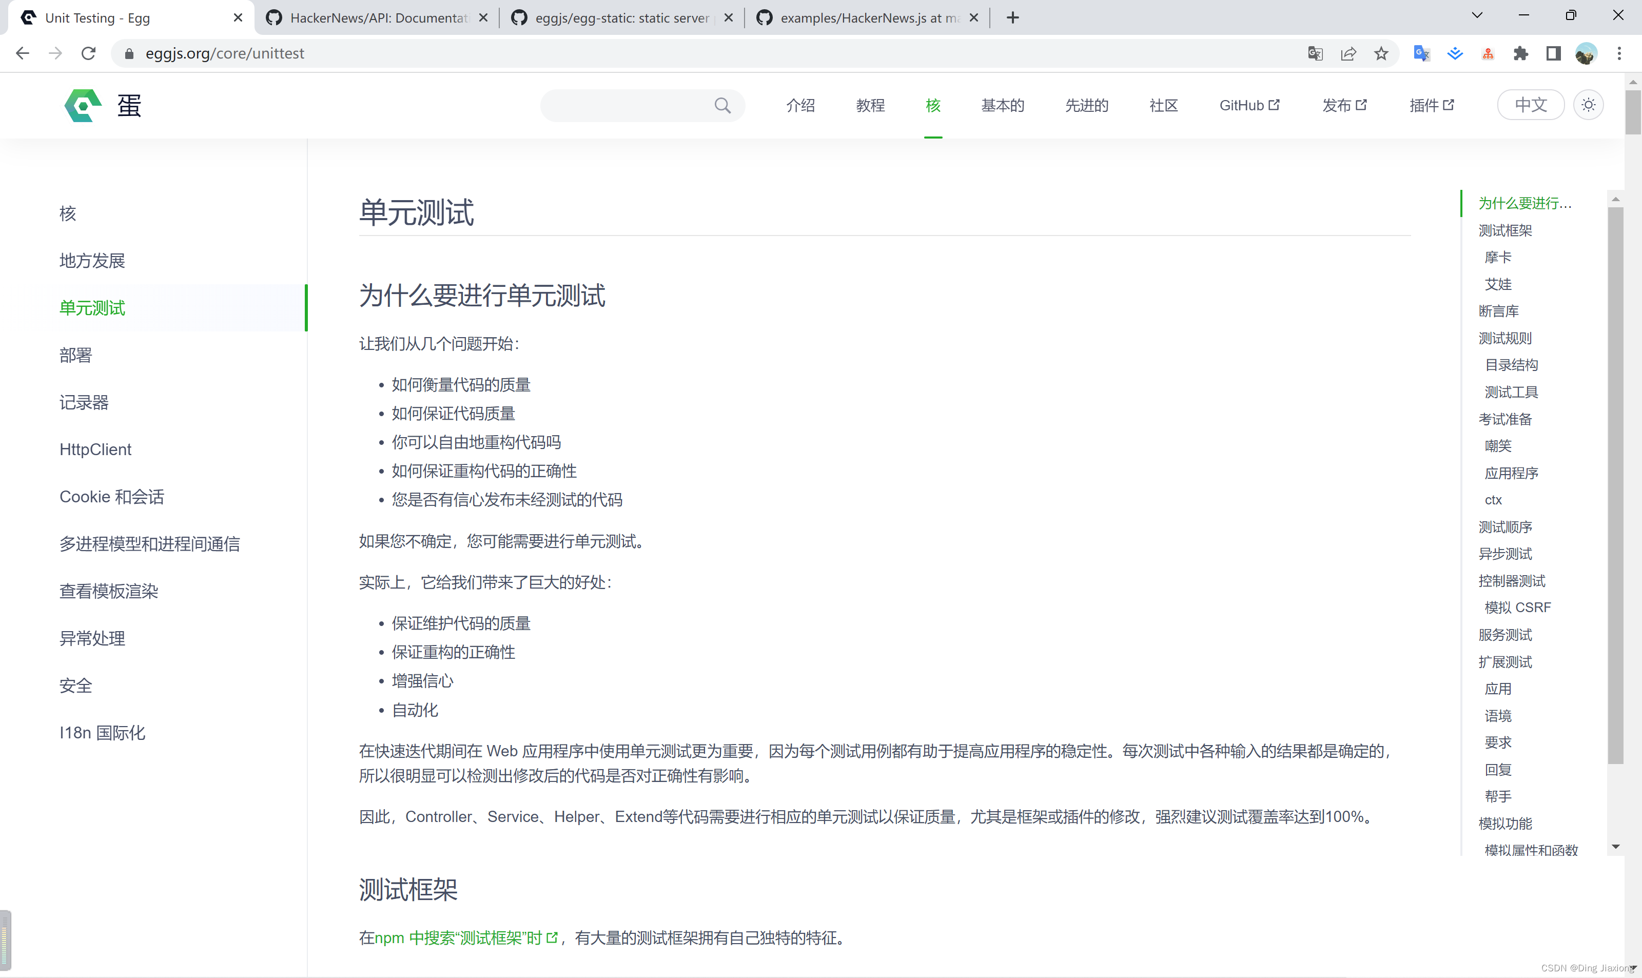Open the 教程 nav menu item
Screen dimensions: 1642x978
coord(870,105)
